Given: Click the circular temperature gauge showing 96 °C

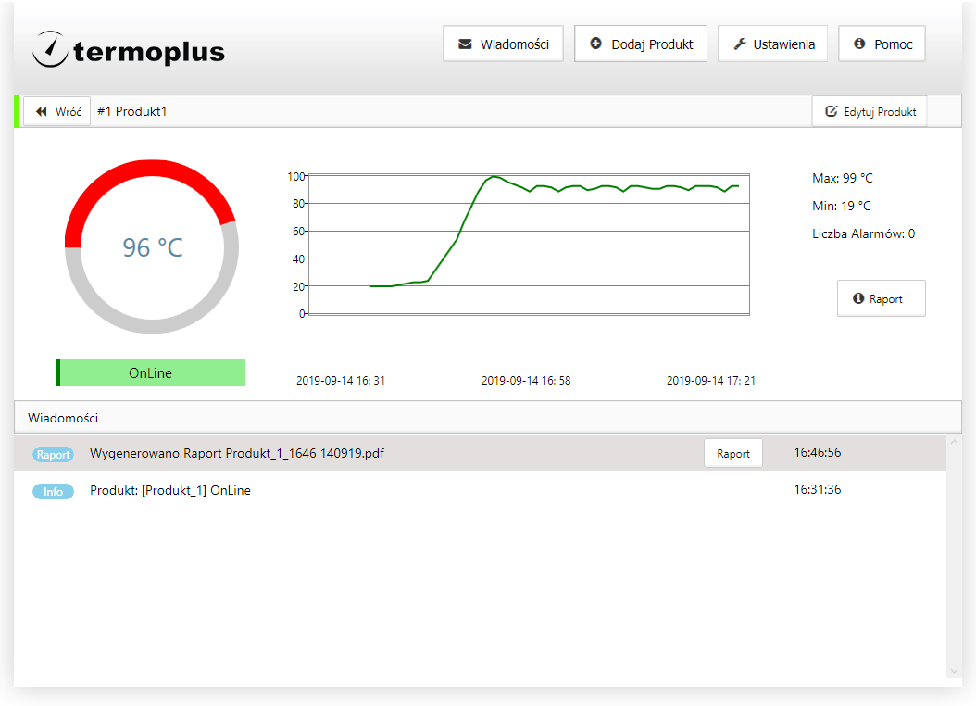Looking at the screenshot, I should pos(152,246).
